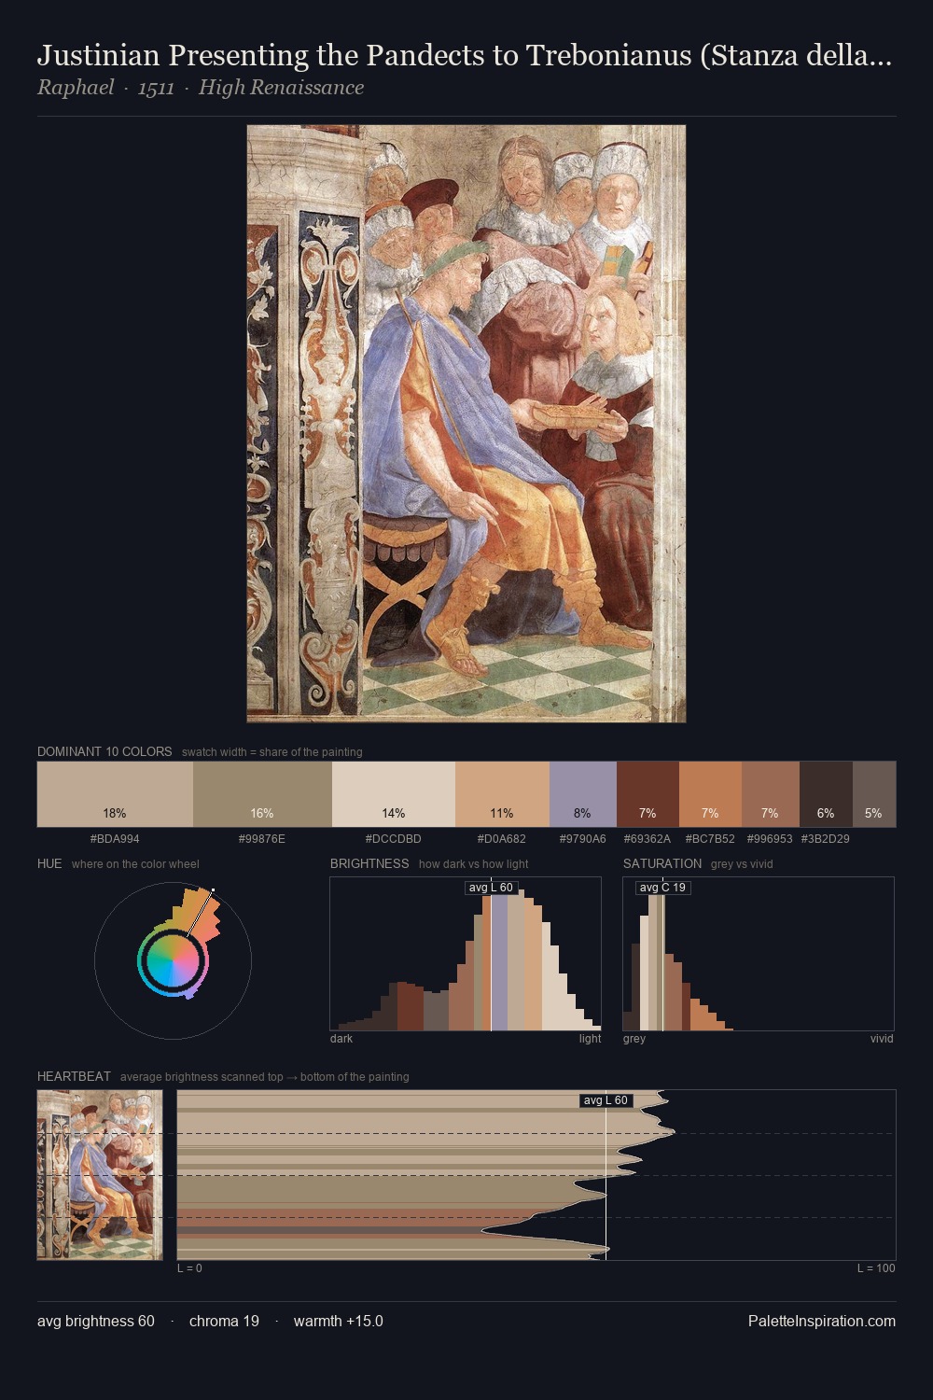The width and height of the screenshot is (933, 1400).
Task: Select the dark brown swatch #69362A
Action: 648,794
